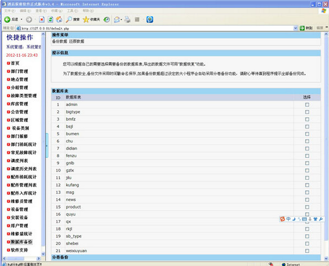Click the table name 'sb_type'

coord(73,236)
